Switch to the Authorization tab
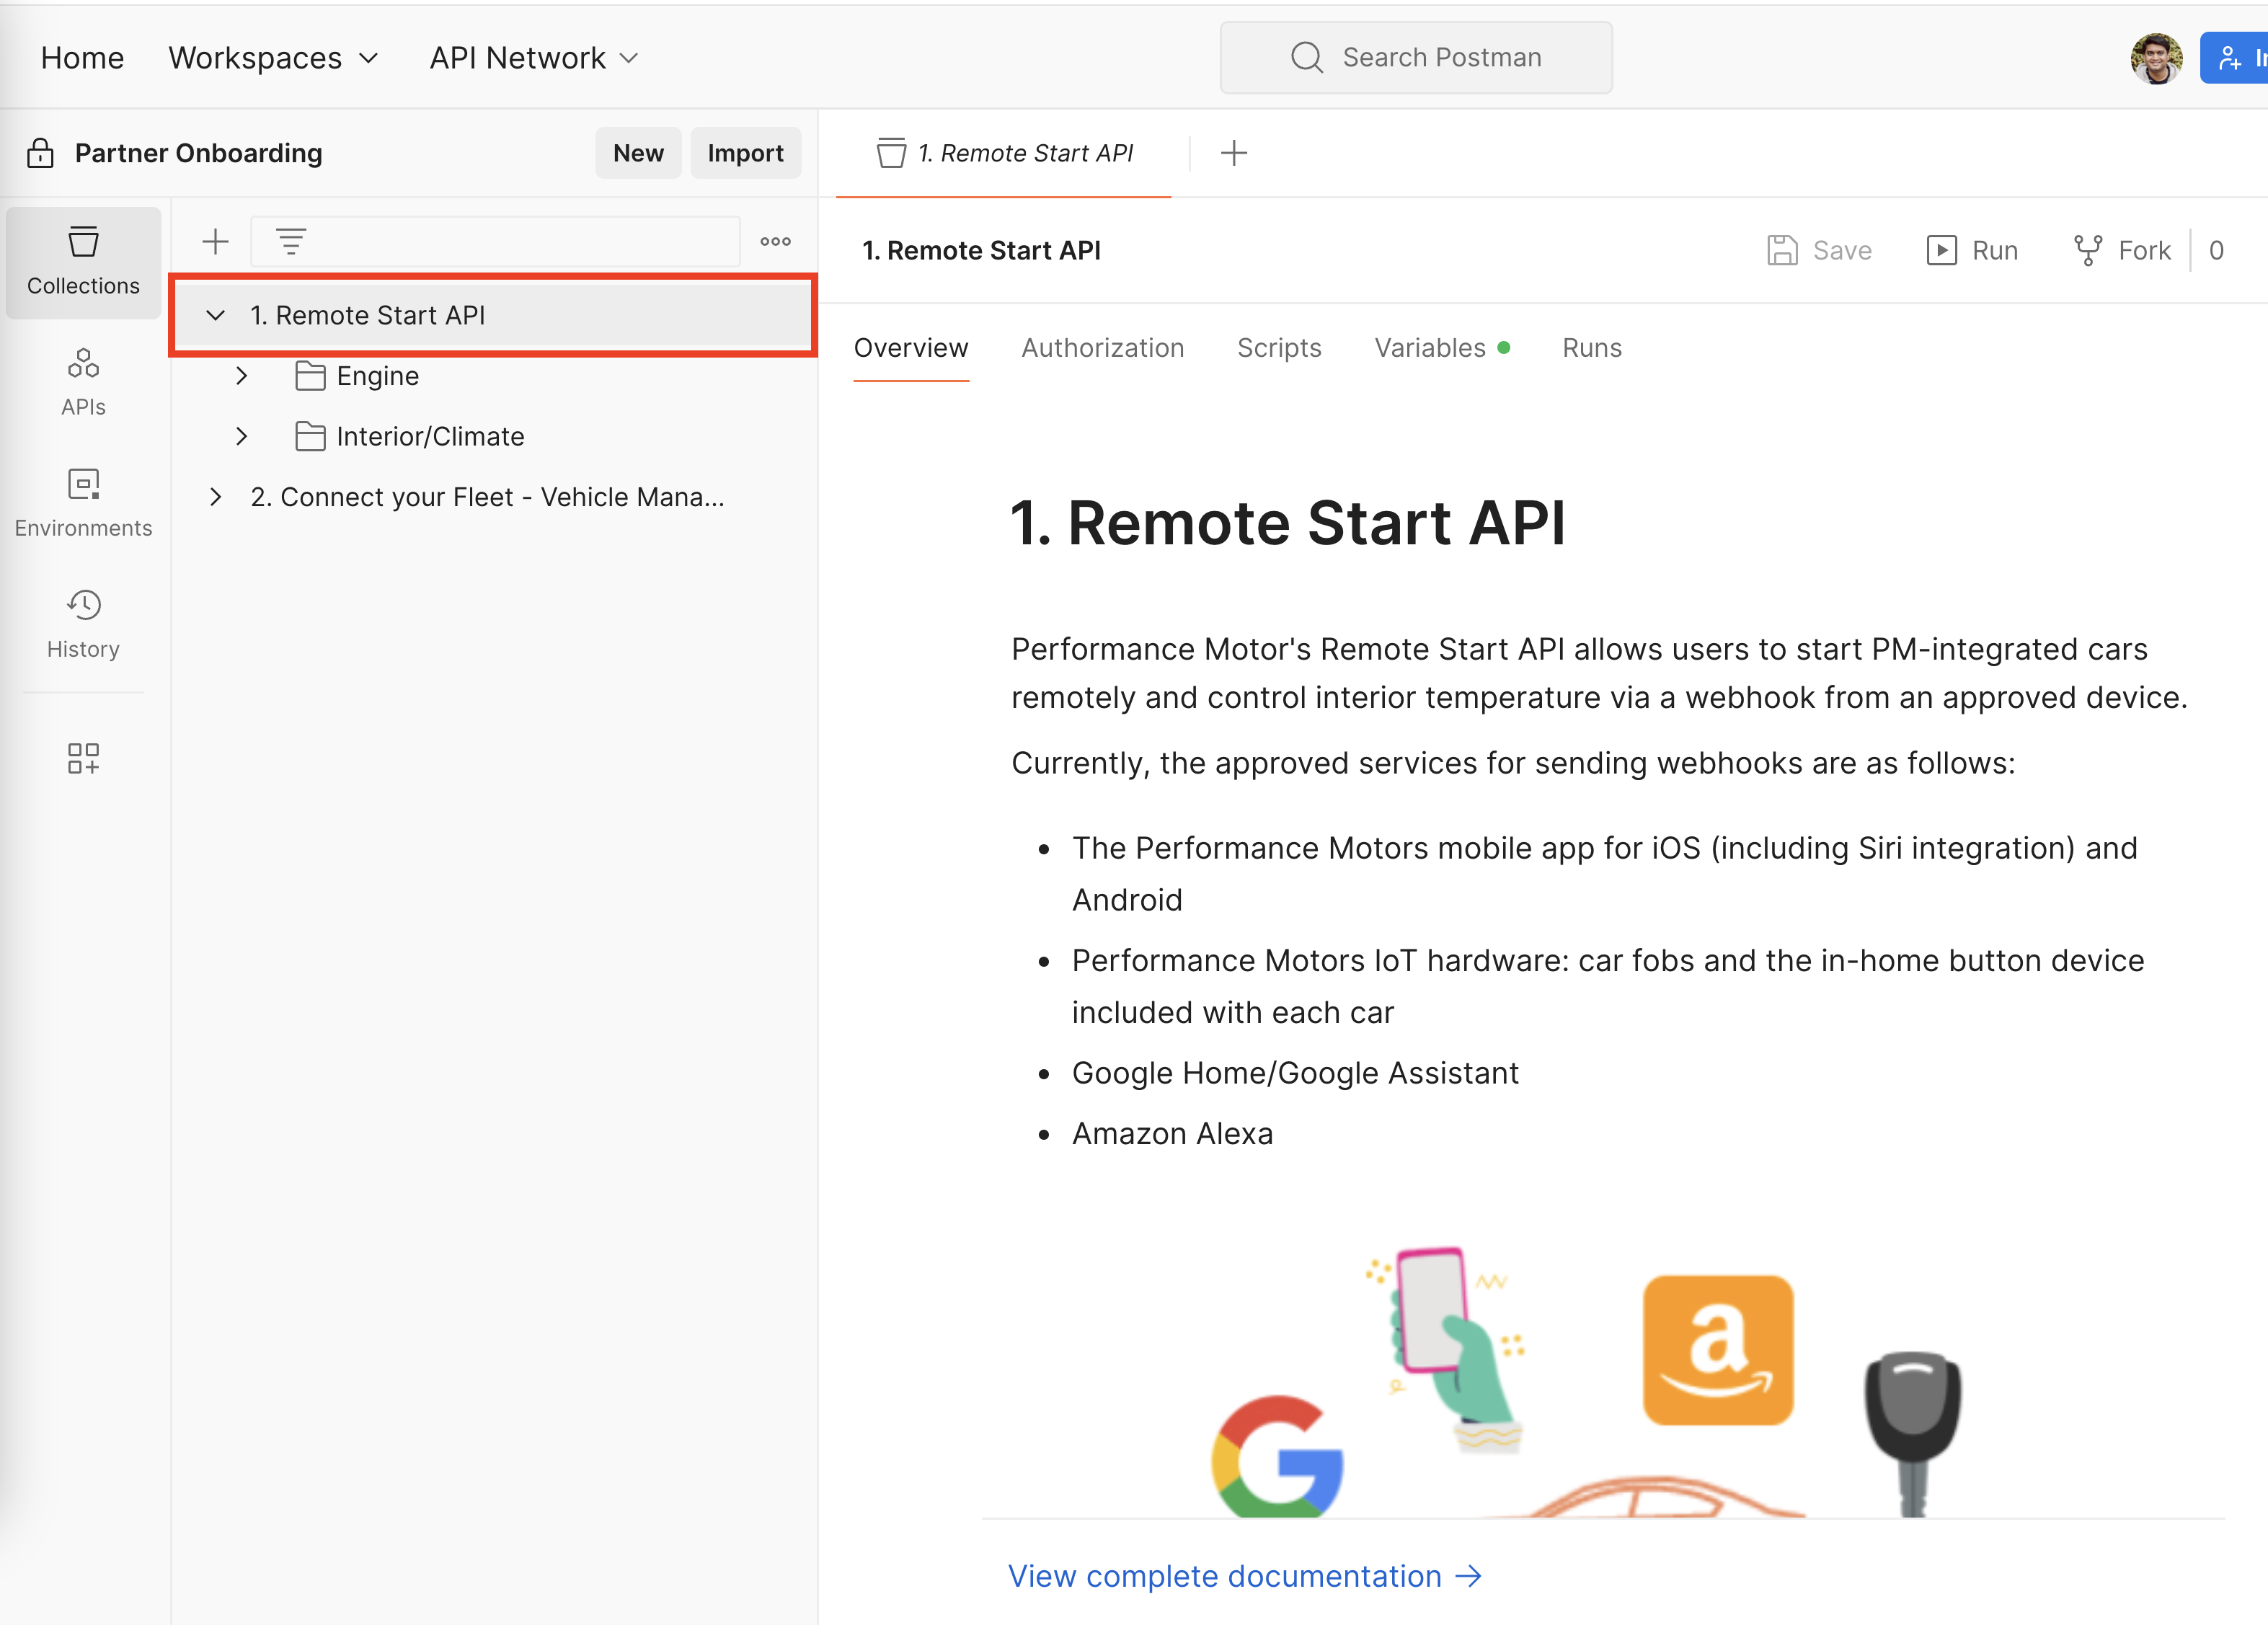Screen dimensions: 2268x1625 pyautogui.click(x=1102, y=348)
